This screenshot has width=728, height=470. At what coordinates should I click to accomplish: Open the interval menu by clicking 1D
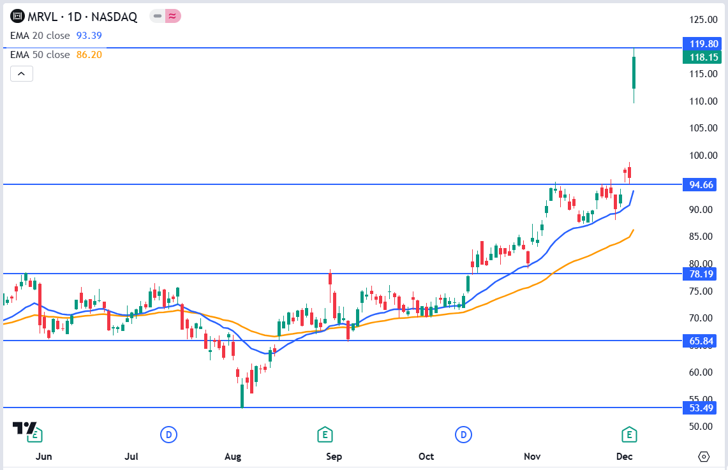click(73, 17)
